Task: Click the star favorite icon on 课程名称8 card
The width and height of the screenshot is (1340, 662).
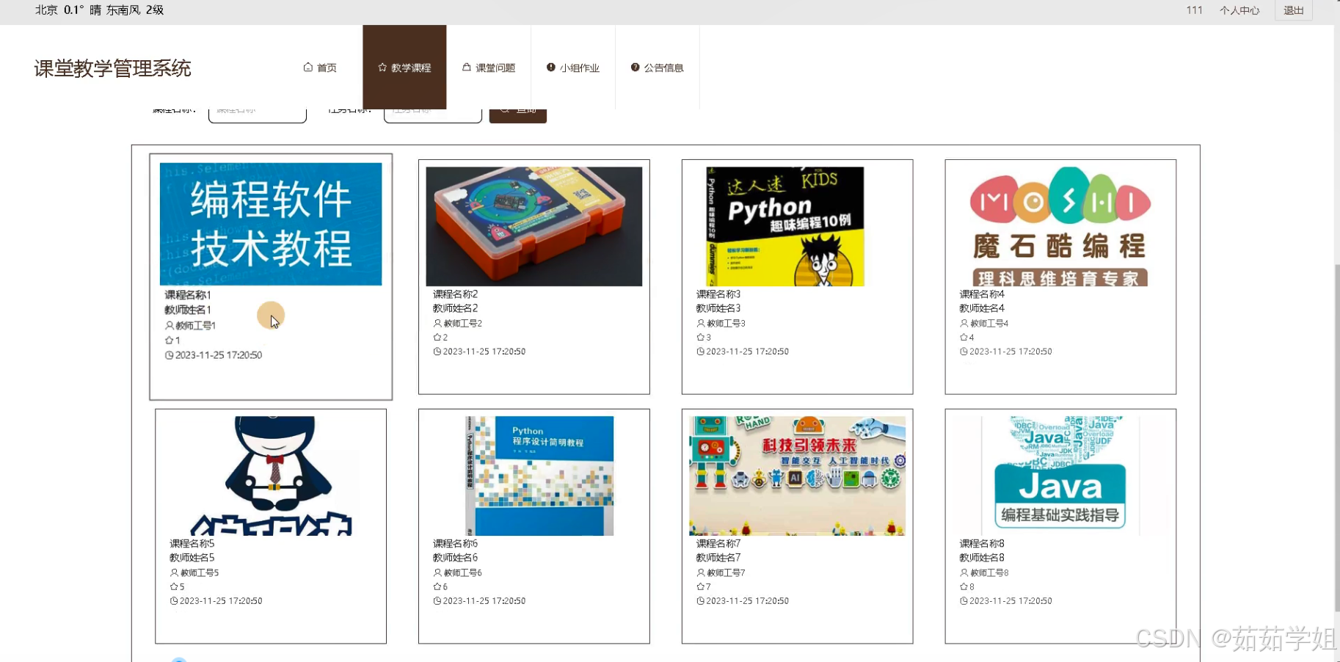Action: click(x=964, y=586)
